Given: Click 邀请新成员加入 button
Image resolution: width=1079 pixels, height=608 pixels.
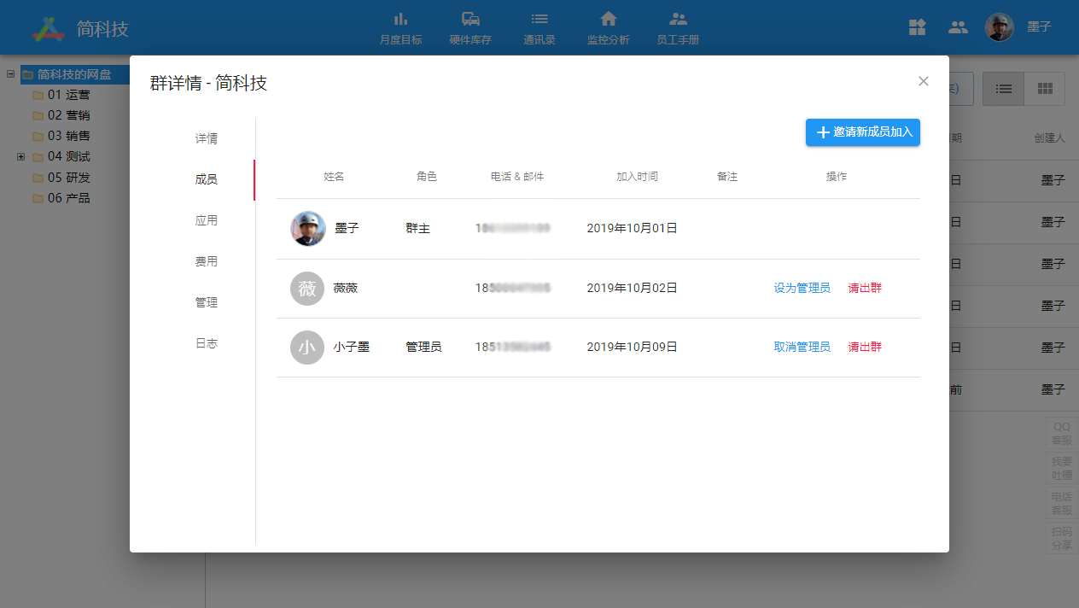Looking at the screenshot, I should [x=862, y=132].
